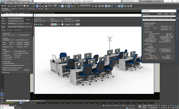Open the Target rendering mode dropdown
The image size is (179, 109).
tap(16, 18)
